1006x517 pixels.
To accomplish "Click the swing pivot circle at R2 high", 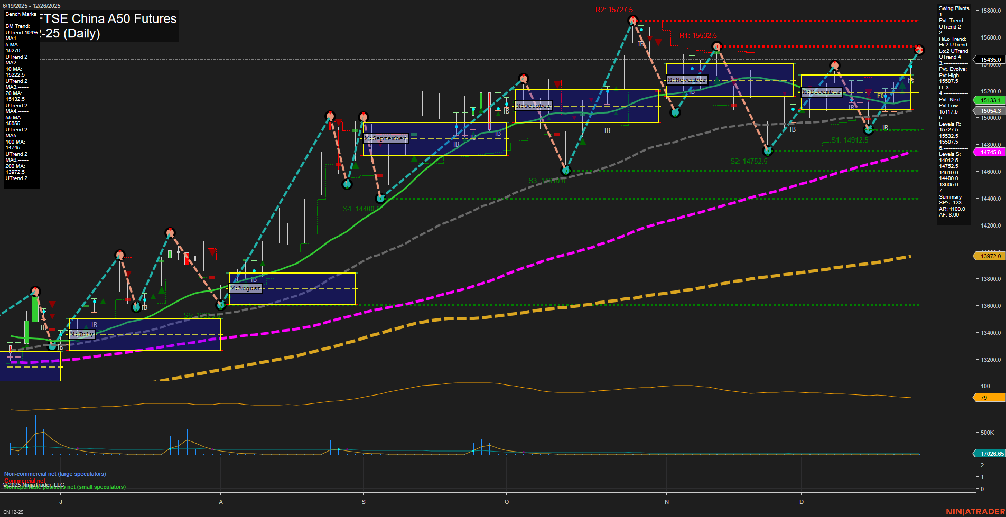I will 632,20.
